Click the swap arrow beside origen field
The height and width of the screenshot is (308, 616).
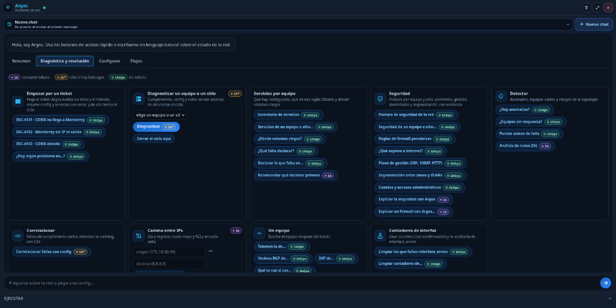tap(210, 251)
